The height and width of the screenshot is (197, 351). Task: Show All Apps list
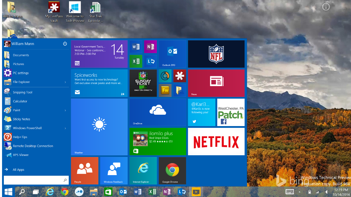15,170
